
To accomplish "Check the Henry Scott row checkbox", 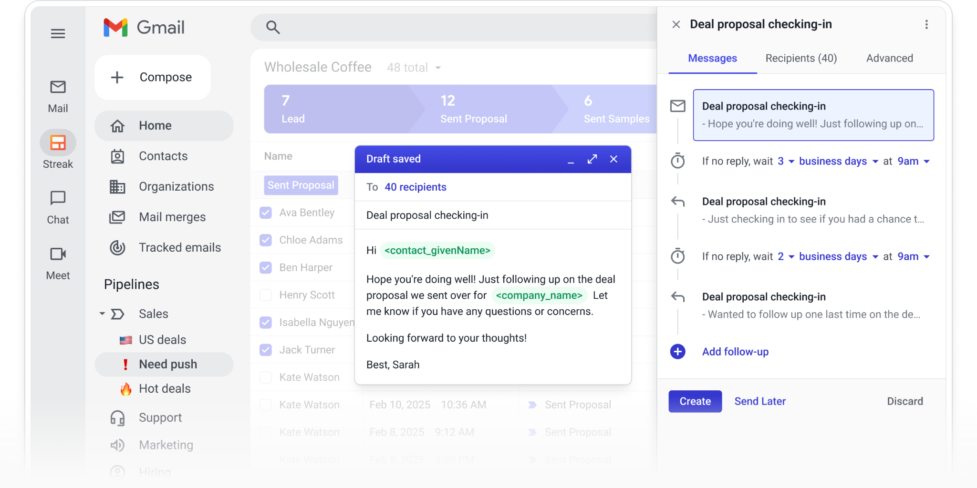I will pos(266,295).
